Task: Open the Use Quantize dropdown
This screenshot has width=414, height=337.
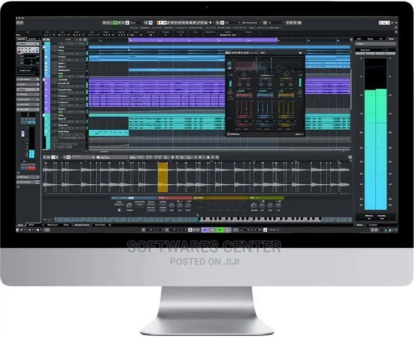Action: [251, 22]
